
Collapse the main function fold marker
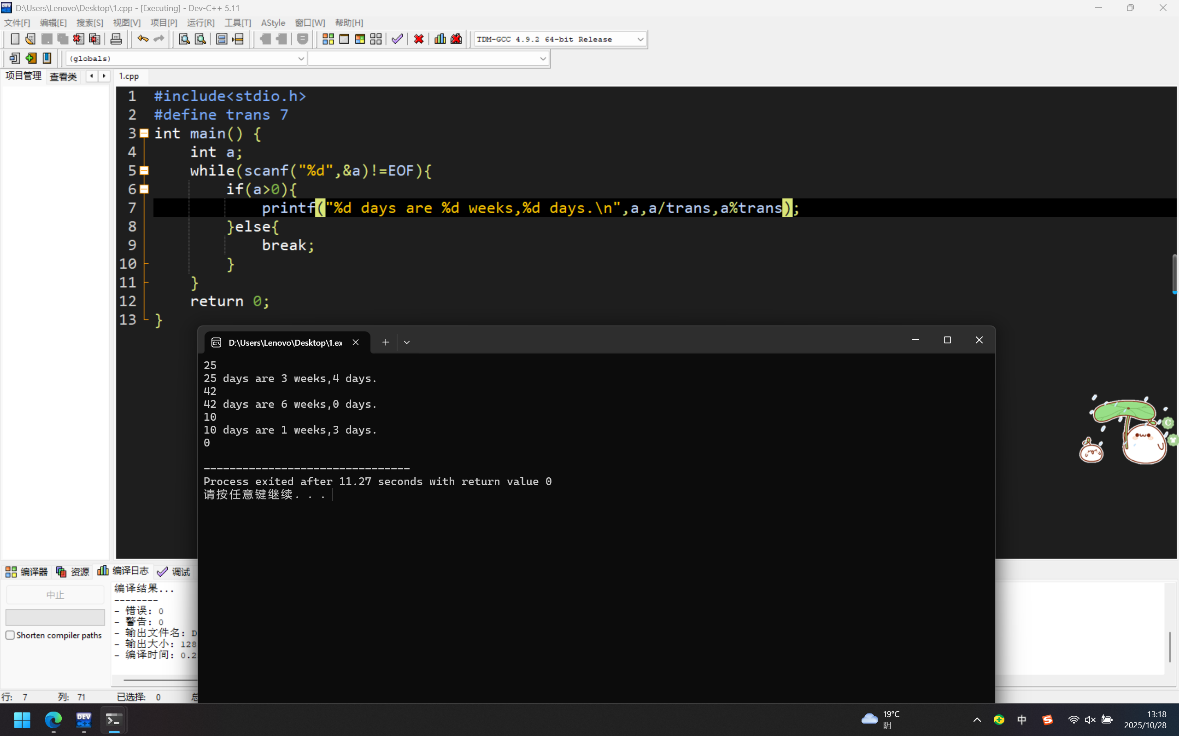pos(144,133)
